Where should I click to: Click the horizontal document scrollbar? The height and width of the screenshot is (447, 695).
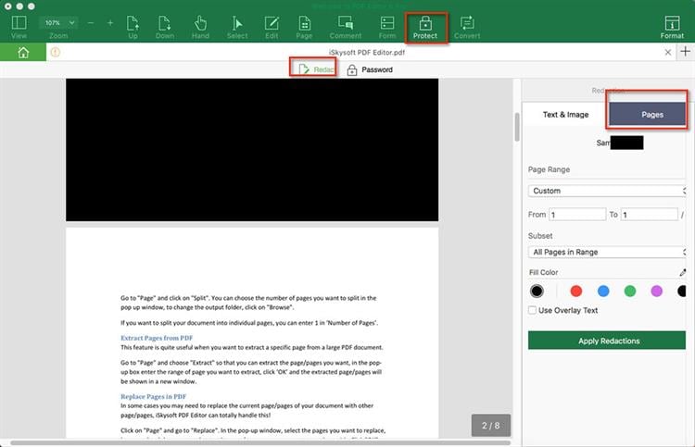tap(260, 442)
